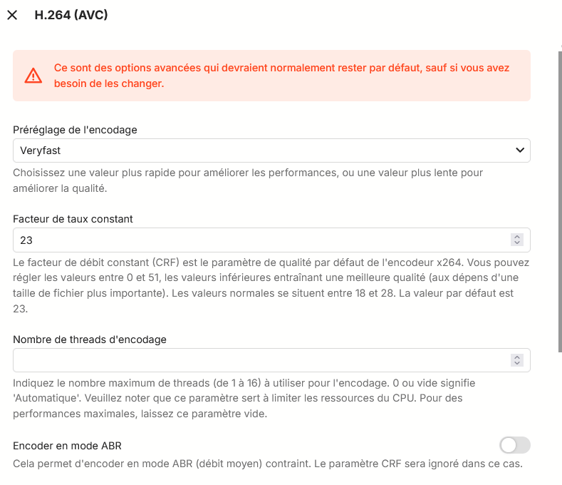Decrease the CRF value with the down arrow
The image size is (562, 485).
518,244
